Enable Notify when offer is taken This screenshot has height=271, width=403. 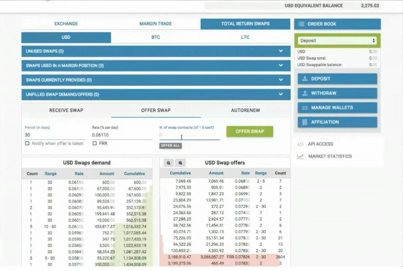click(27, 143)
